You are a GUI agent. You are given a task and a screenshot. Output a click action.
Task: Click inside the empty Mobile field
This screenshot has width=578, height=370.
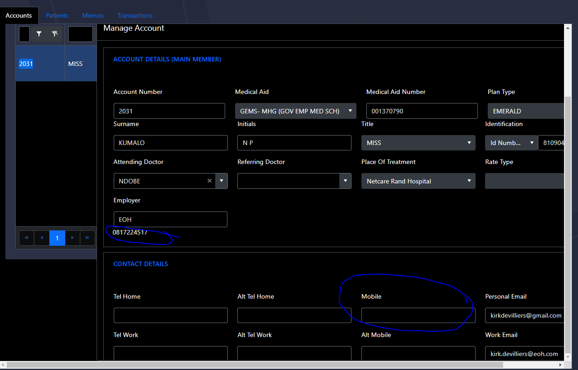tap(418, 315)
